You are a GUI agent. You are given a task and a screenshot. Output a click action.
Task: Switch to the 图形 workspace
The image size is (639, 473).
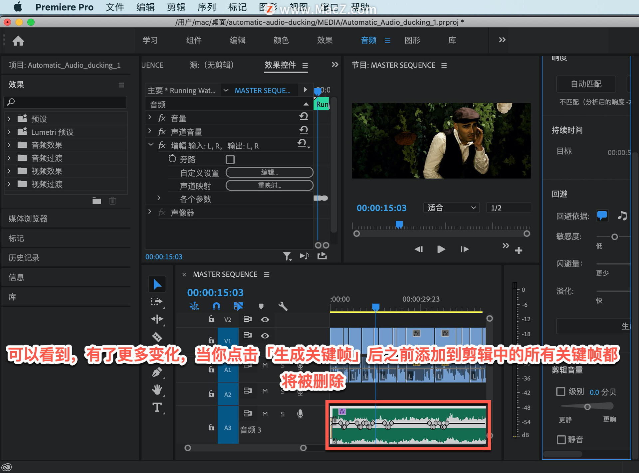tap(412, 40)
